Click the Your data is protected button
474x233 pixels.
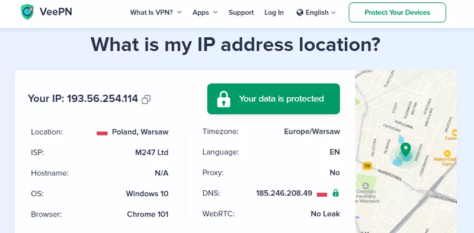(274, 98)
